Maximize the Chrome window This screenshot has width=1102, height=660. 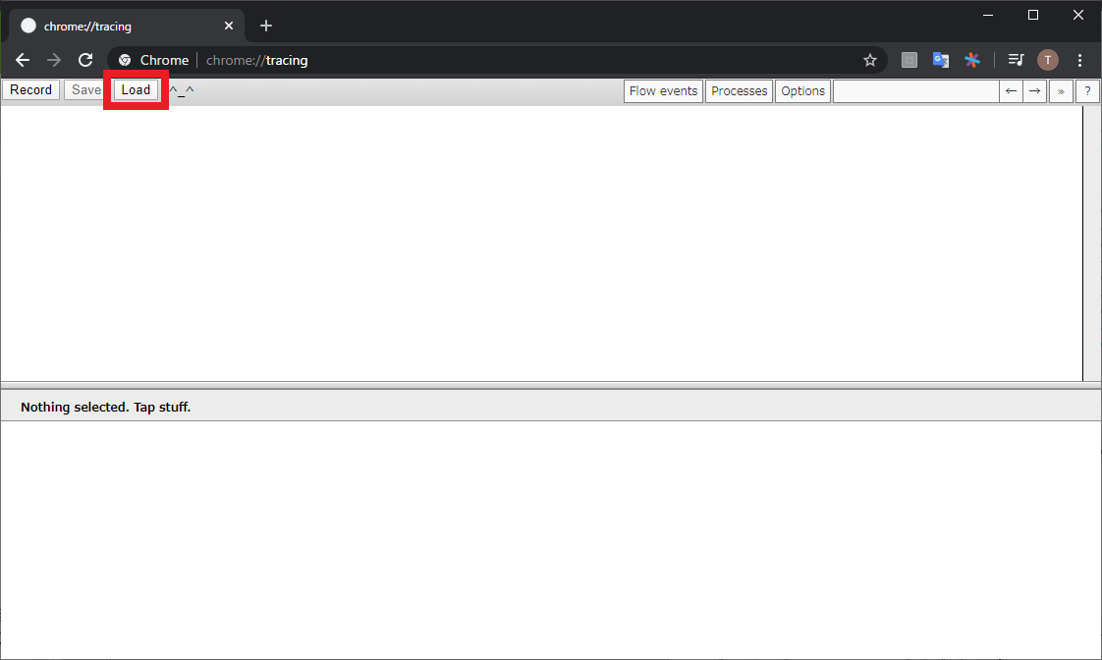tap(1033, 15)
